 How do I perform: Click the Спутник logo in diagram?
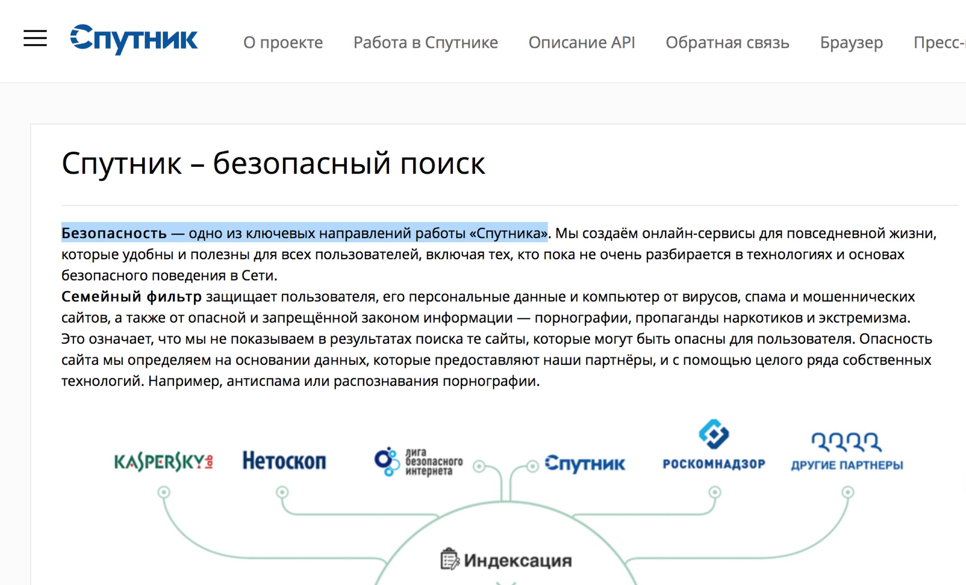click(585, 463)
